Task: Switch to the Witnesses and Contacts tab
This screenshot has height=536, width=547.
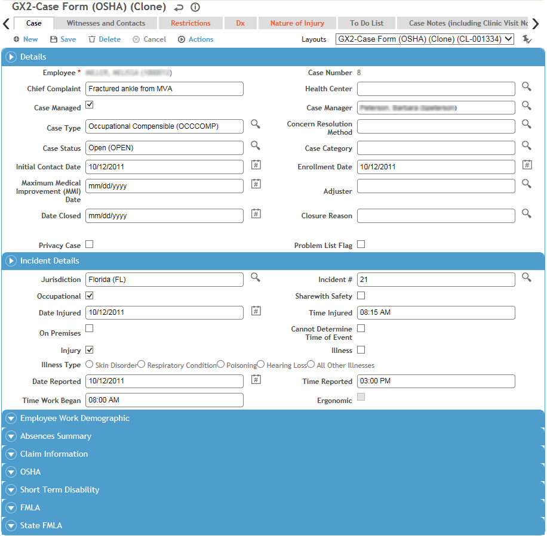Action: (106, 23)
